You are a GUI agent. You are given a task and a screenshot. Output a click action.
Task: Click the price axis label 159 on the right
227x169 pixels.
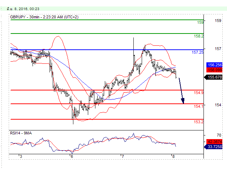[x=218, y=21]
